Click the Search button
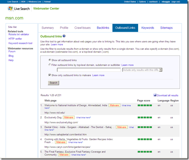This screenshot has width=189, height=160. [x=53, y=83]
